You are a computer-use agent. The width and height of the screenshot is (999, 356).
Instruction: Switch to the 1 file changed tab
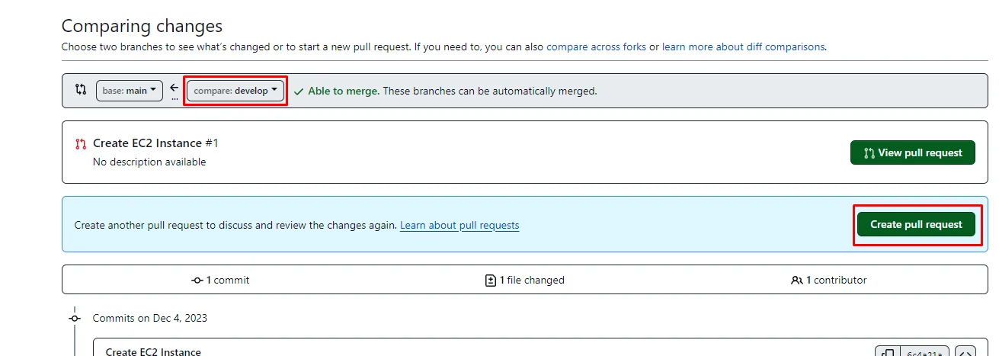pyautogui.click(x=525, y=280)
